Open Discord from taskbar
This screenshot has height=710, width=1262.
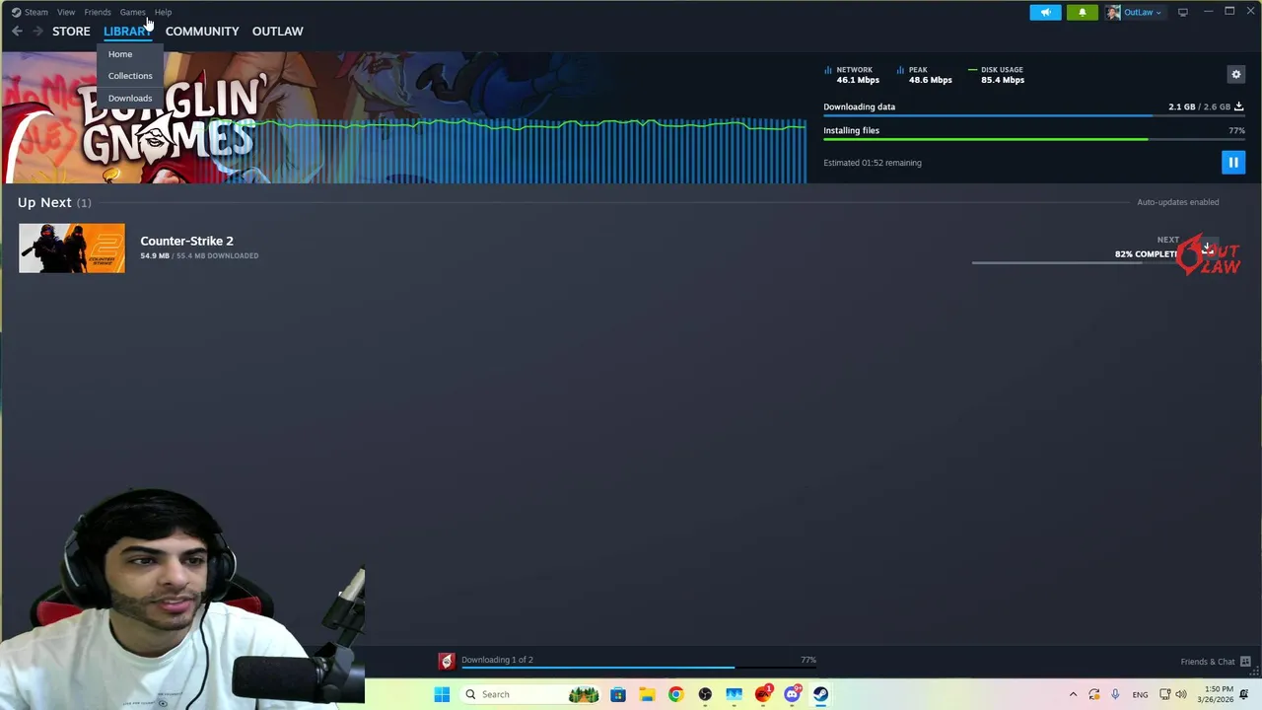(792, 694)
